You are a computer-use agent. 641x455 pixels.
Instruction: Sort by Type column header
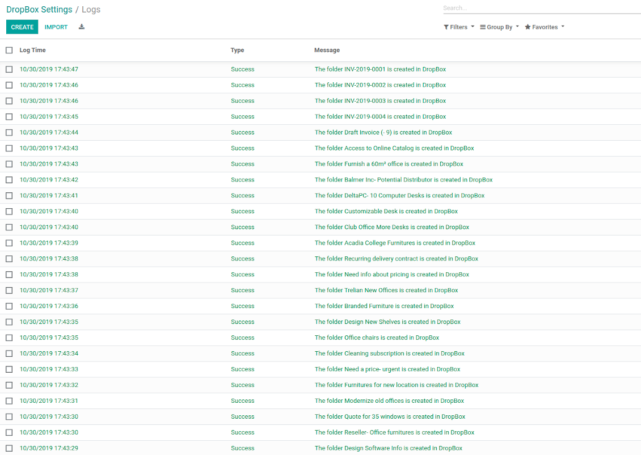tap(237, 50)
